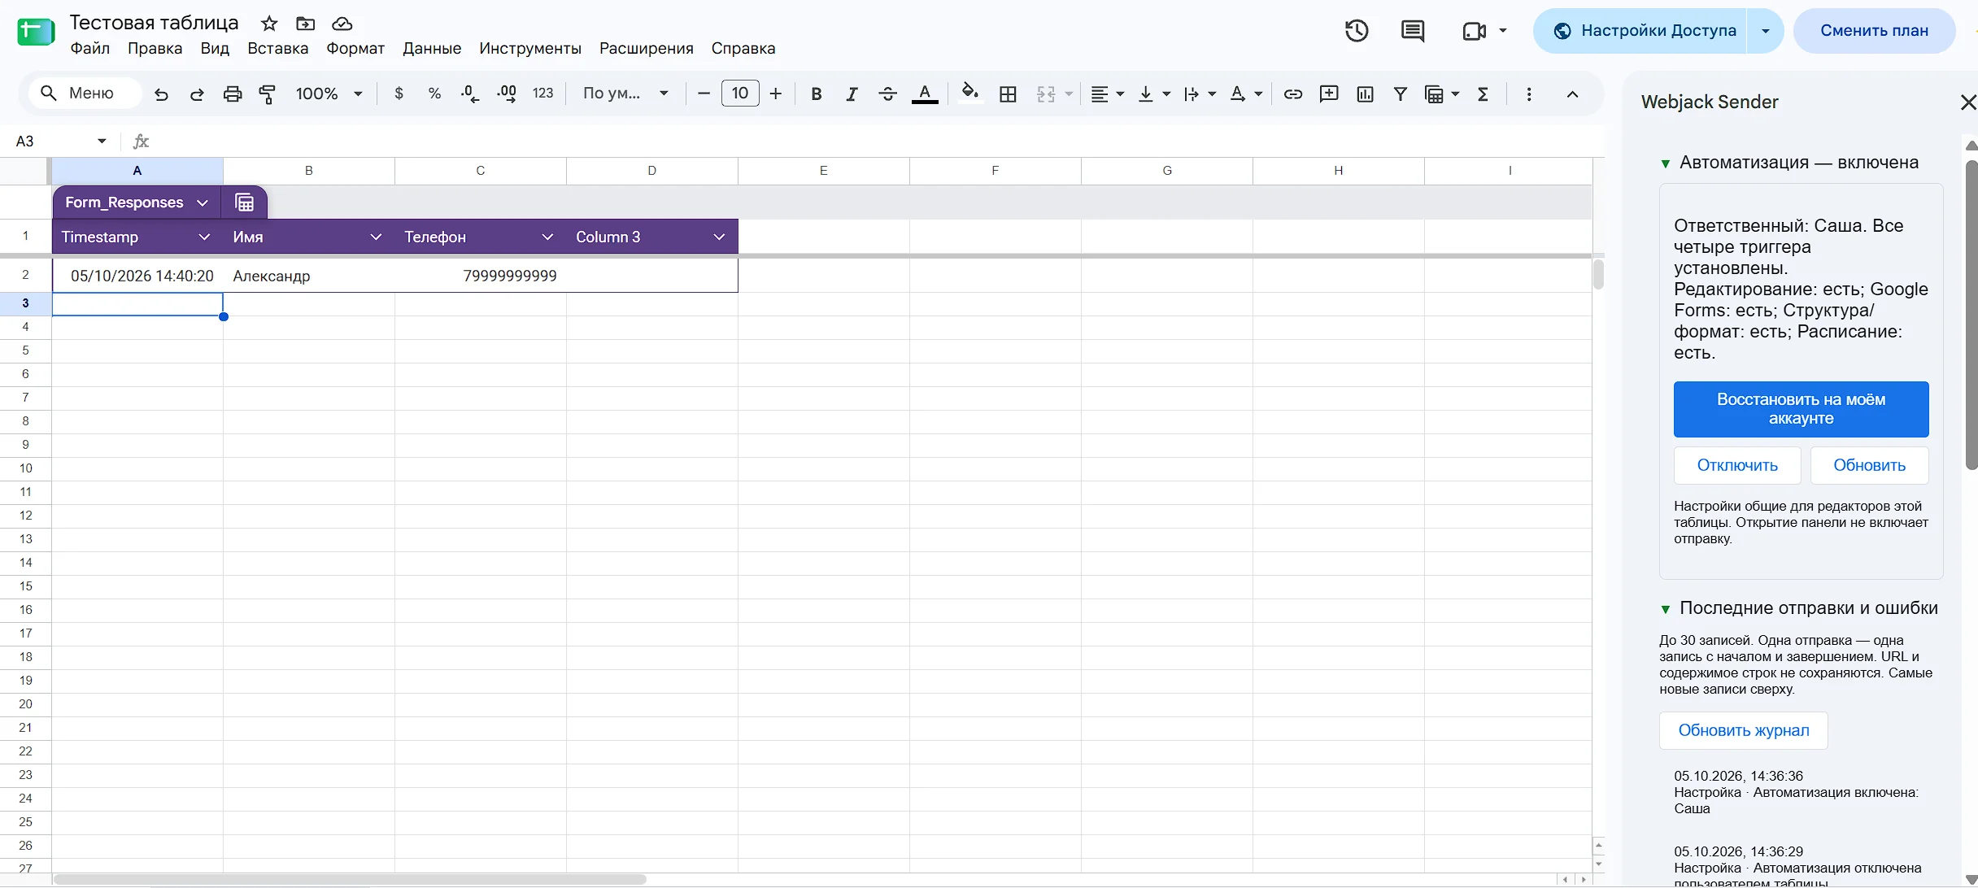Image resolution: width=1978 pixels, height=888 pixels.
Task: Insert a chart from the toolbar
Action: click(1365, 94)
